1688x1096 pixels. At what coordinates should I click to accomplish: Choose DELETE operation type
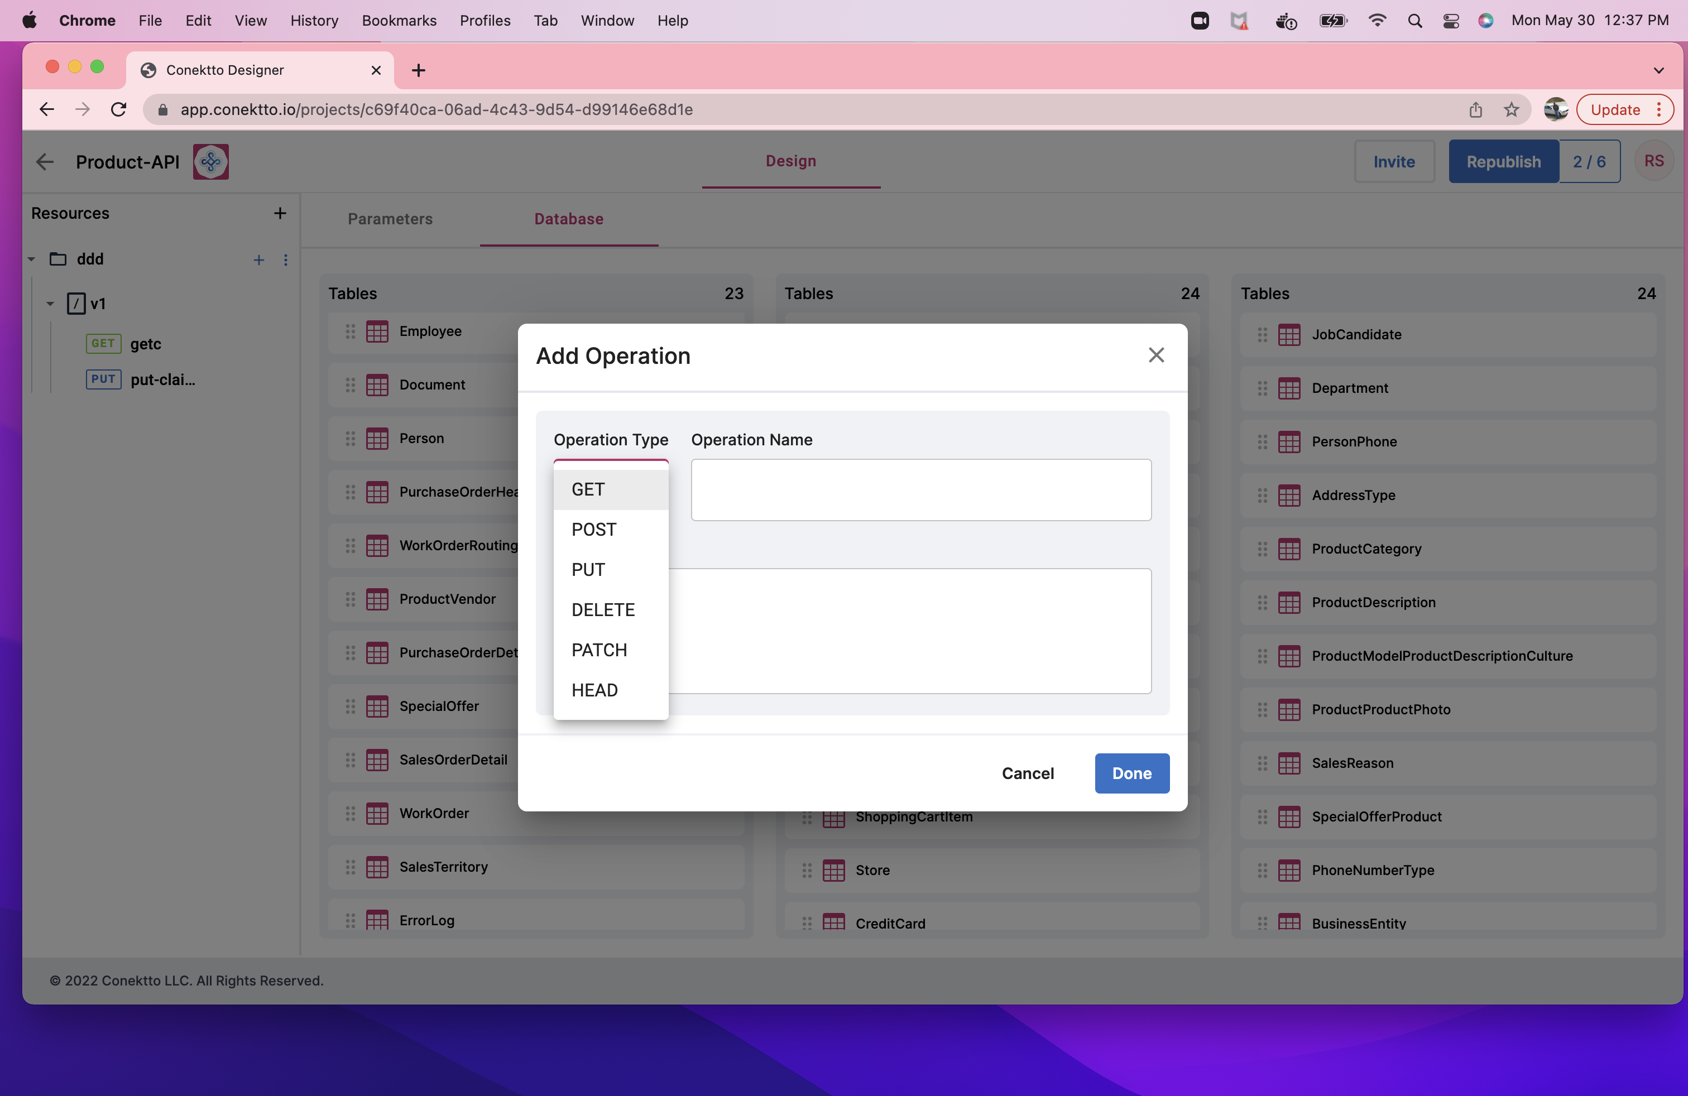coord(603,610)
